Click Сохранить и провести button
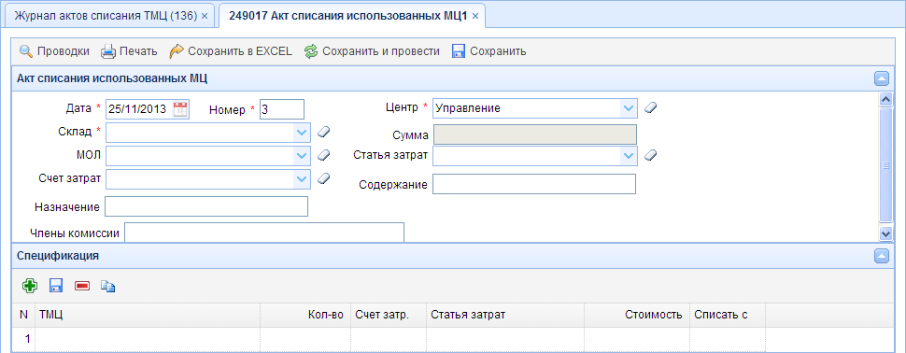Viewport: 906px width, 353px height. point(372,51)
